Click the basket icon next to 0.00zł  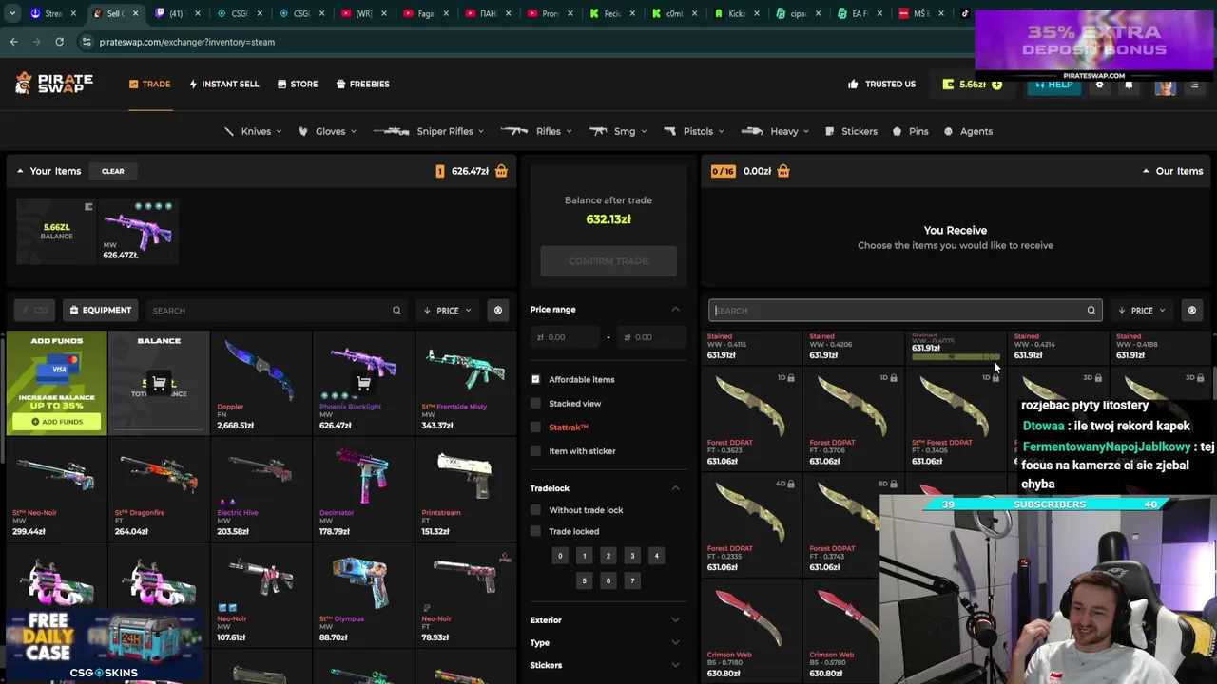coord(783,171)
